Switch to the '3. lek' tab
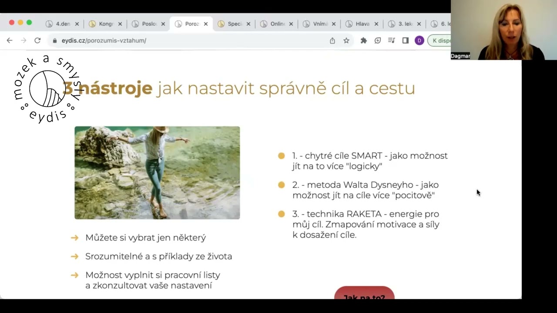Image resolution: width=557 pixels, height=313 pixels. pyautogui.click(x=406, y=24)
